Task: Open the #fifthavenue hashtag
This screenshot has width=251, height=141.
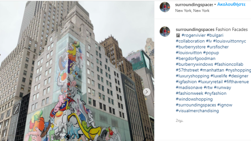Action: pyautogui.click(x=236, y=82)
